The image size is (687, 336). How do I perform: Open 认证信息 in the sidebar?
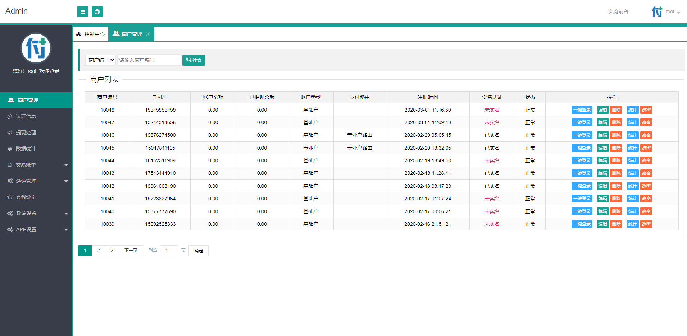coord(26,116)
